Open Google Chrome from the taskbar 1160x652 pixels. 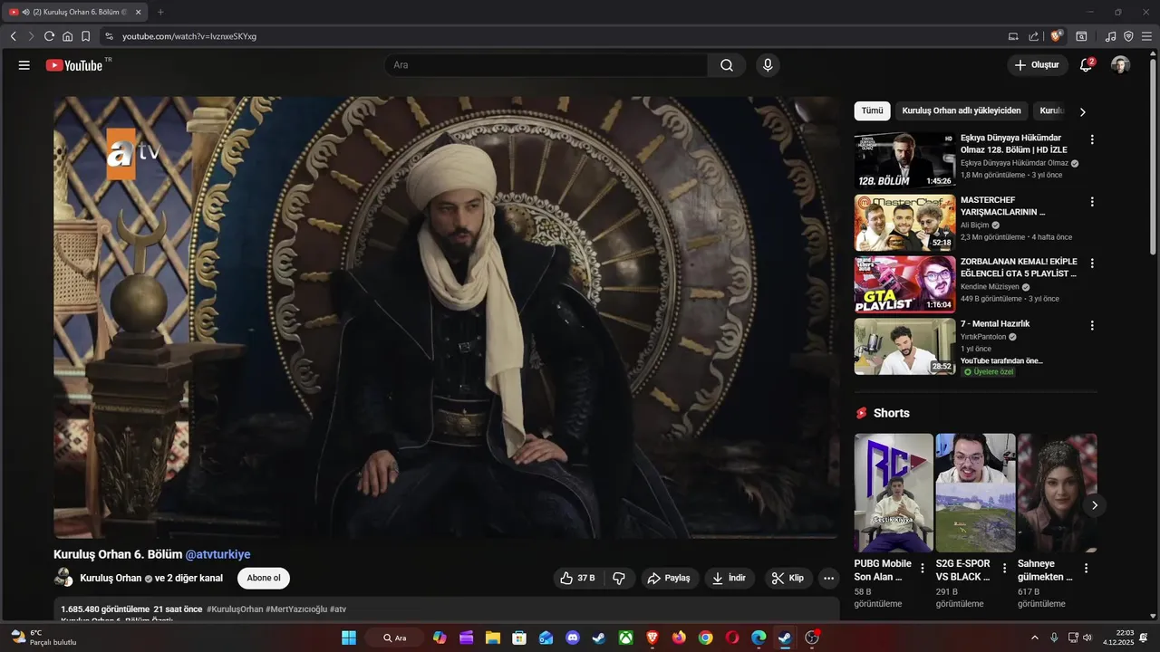tap(705, 638)
